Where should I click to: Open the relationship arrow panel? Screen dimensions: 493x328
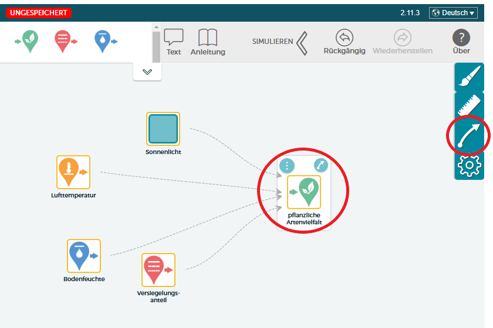click(470, 135)
